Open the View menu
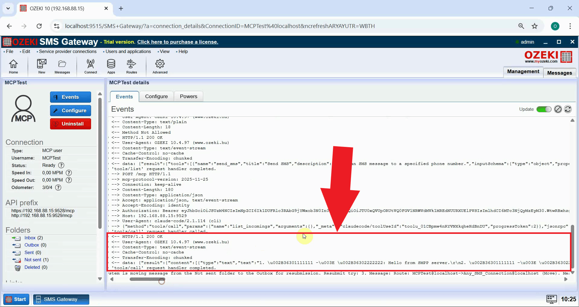Screen dimensions: 579x307 click(165, 51)
